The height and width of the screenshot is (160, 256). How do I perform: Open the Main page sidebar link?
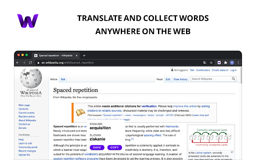24,105
